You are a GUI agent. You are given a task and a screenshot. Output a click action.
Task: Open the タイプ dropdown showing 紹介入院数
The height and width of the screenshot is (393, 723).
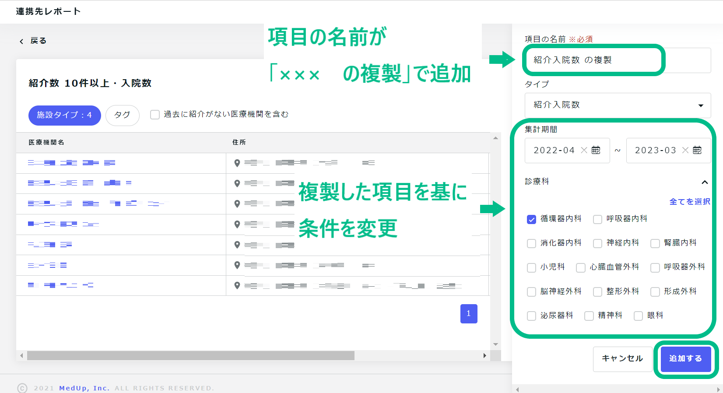tap(618, 105)
